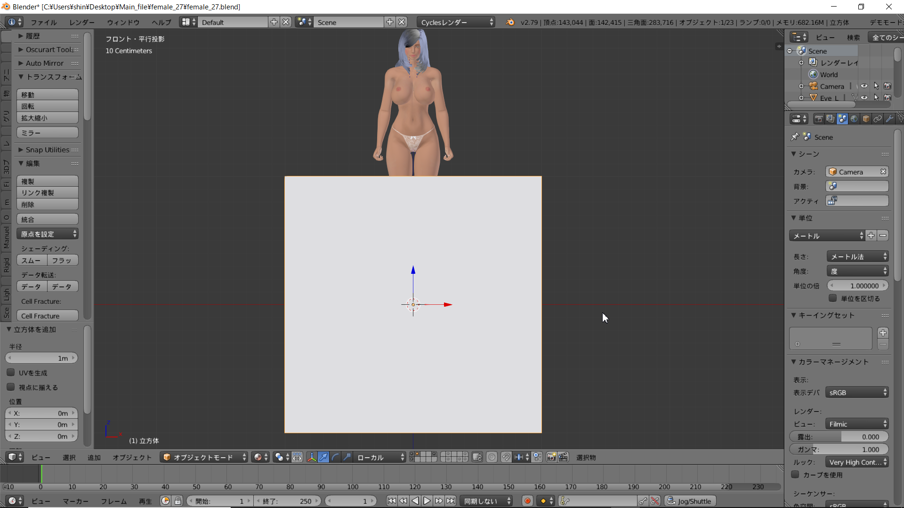Click the play animation button
Screen dimensions: 904x508
[427, 501]
